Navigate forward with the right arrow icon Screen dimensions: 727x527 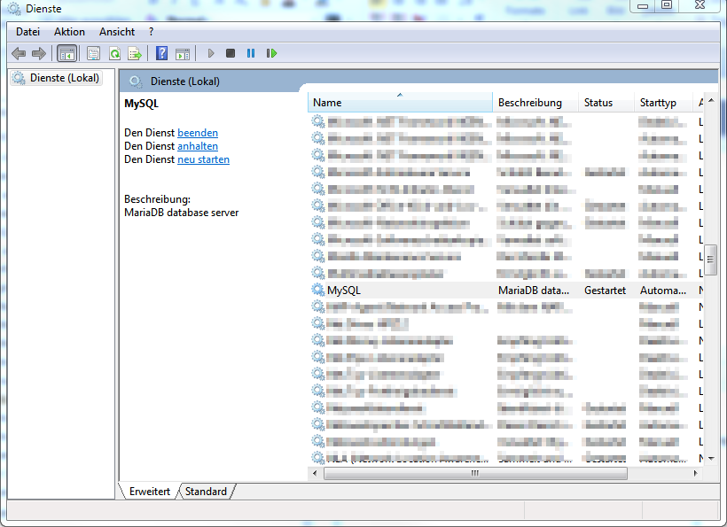39,53
